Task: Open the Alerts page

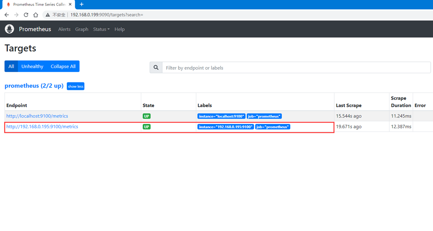Action: pyautogui.click(x=64, y=29)
